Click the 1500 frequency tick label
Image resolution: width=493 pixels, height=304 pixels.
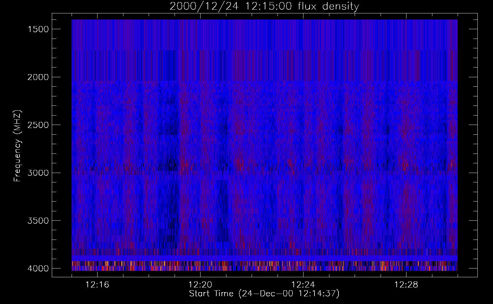pyautogui.click(x=38, y=29)
